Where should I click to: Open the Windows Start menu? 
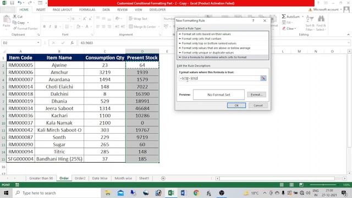(x=6, y=193)
